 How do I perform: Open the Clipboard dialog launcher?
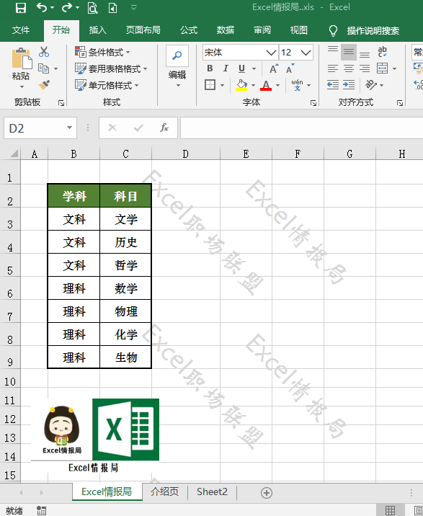61,103
